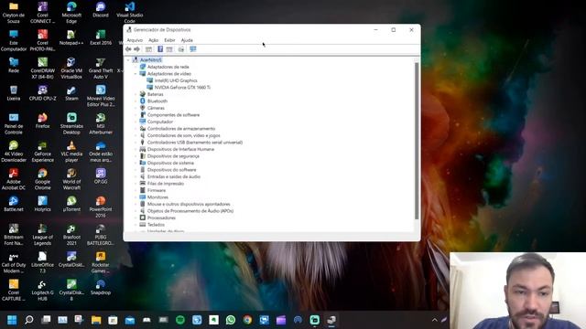This screenshot has height=329, width=586.
Task: Expand the Baterias category
Action: click(136, 94)
